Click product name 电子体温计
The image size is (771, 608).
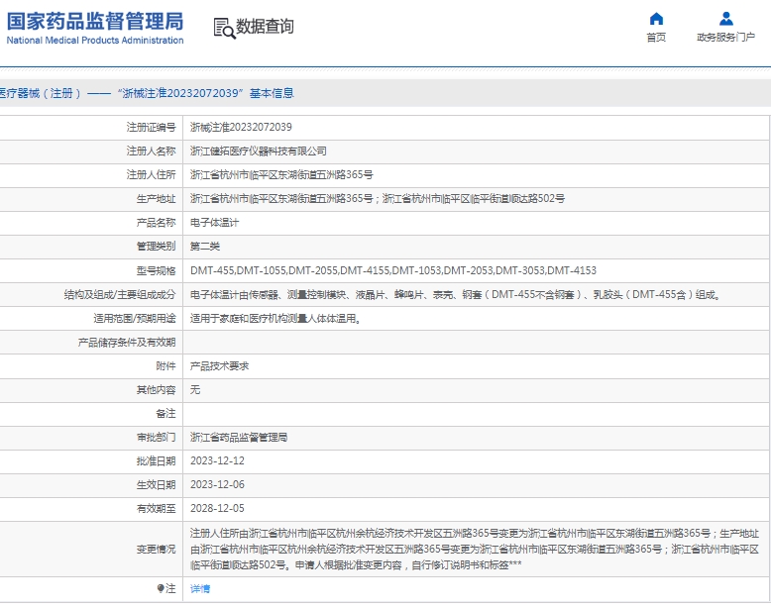point(214,223)
